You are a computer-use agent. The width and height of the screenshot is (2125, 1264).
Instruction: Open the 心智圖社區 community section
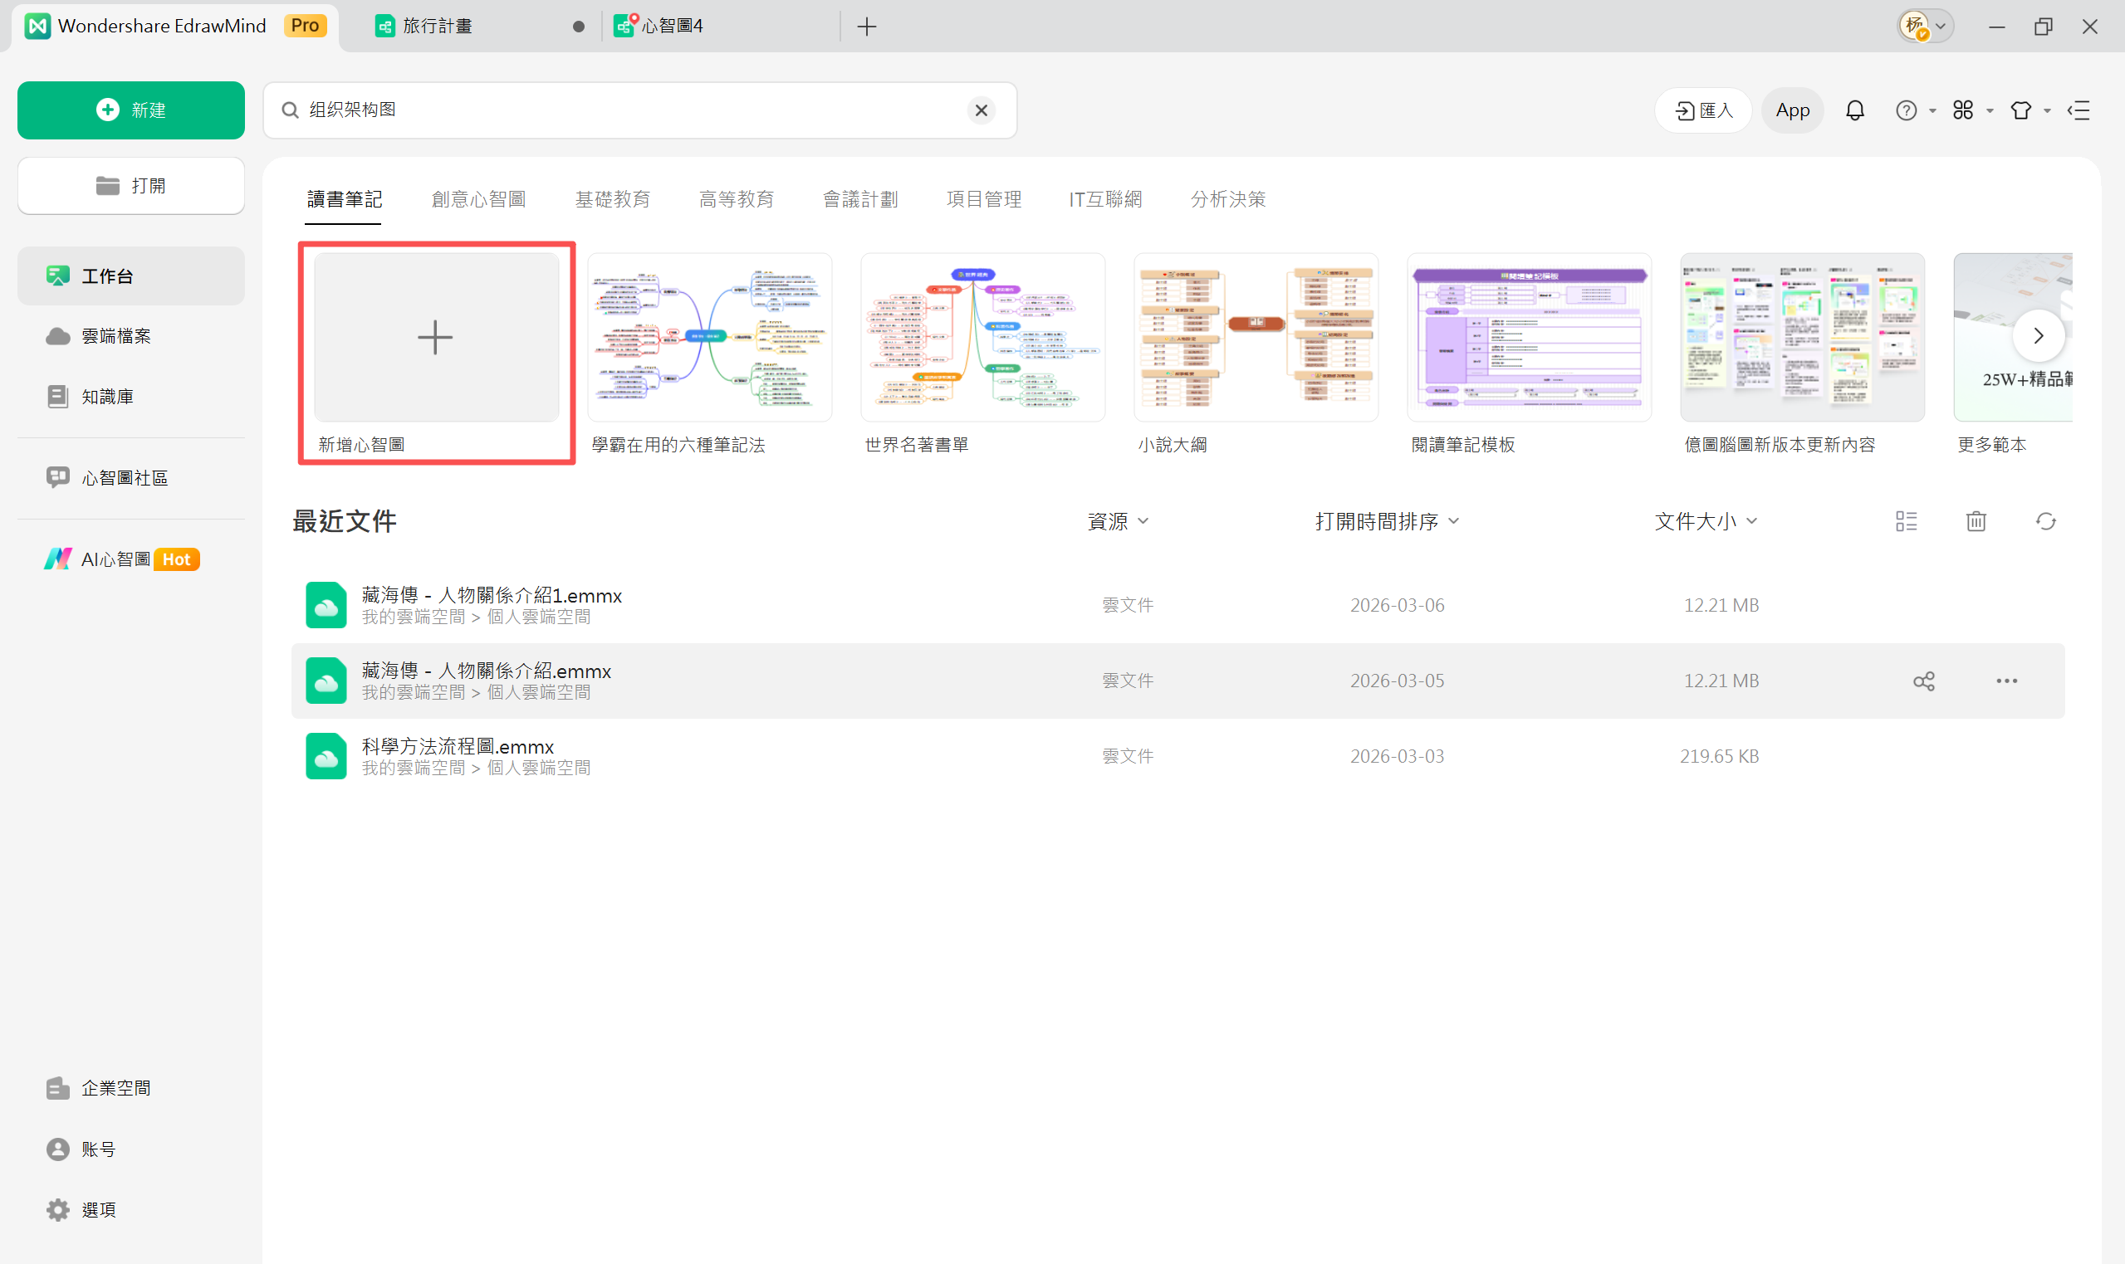[125, 477]
